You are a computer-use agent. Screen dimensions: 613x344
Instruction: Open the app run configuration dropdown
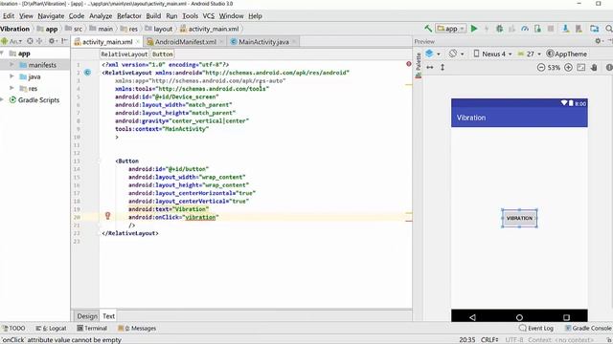pos(451,29)
